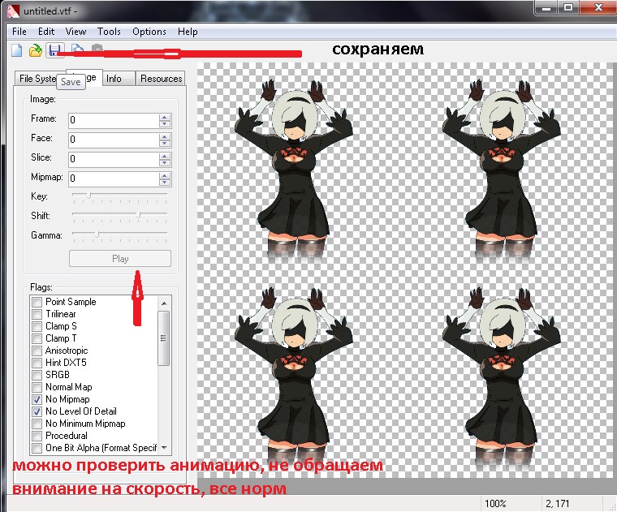617x512 pixels.
Task: Enable the Clamp T flag
Action: (37, 338)
